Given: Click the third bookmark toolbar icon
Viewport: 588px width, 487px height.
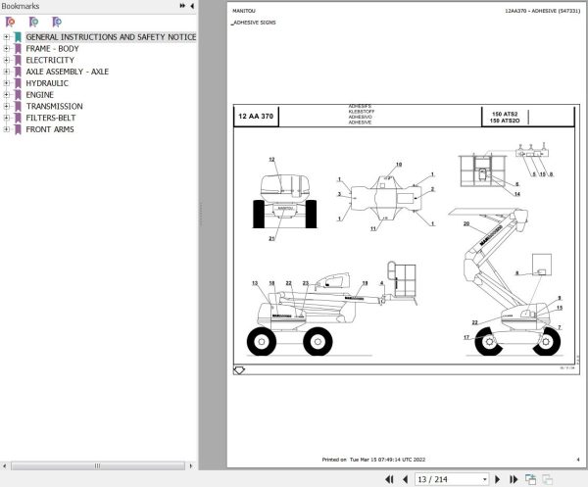Looking at the screenshot, I should pos(57,23).
